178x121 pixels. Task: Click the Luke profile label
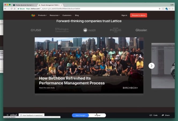click(x=172, y=5)
